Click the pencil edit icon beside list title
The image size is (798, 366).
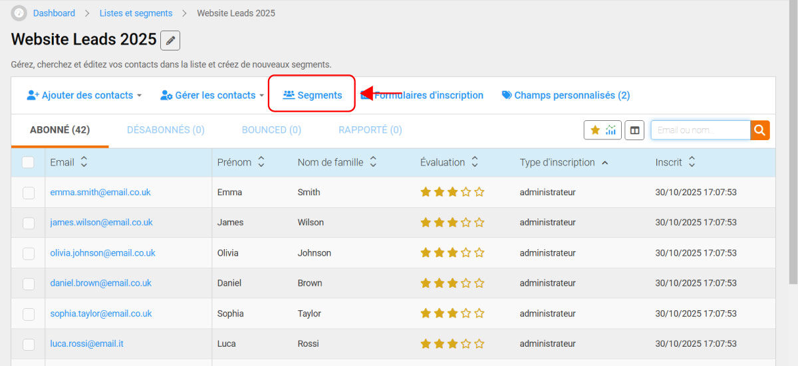[171, 41]
